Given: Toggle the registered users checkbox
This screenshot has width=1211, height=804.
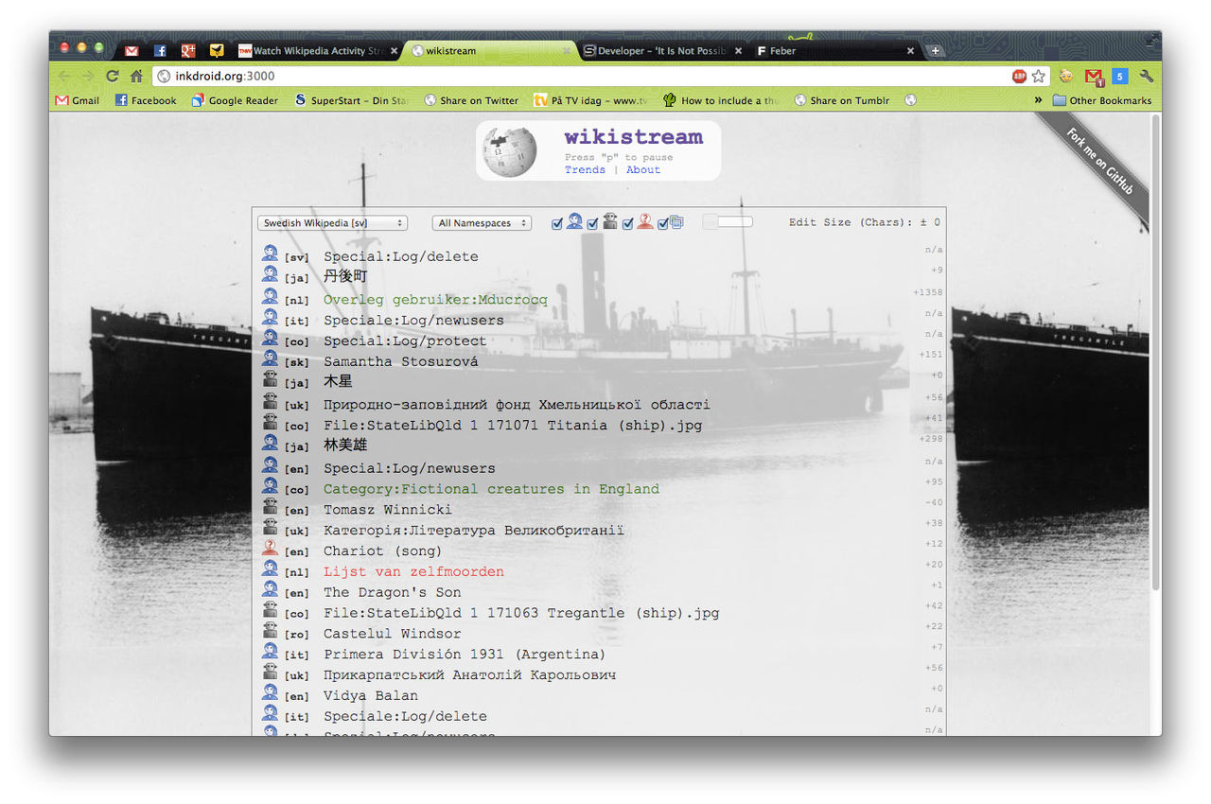Looking at the screenshot, I should click(557, 224).
